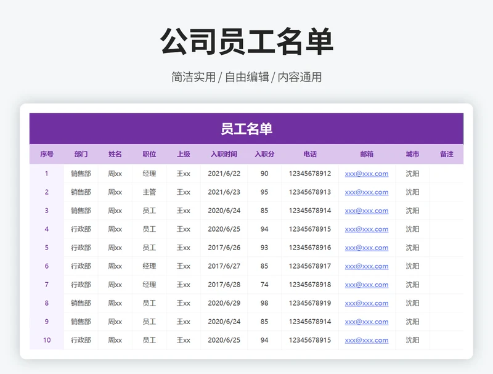
Task: Click 王xx supervisor cell in row 6
Action: coord(183,266)
